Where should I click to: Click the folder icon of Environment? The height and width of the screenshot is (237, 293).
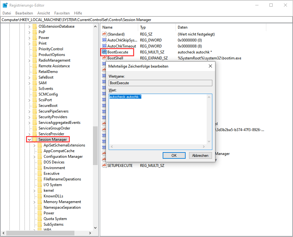pos(40,168)
